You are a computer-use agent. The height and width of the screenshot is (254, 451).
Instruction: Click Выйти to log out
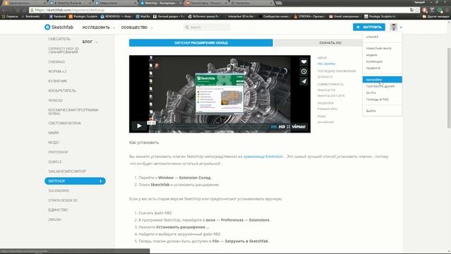[371, 111]
